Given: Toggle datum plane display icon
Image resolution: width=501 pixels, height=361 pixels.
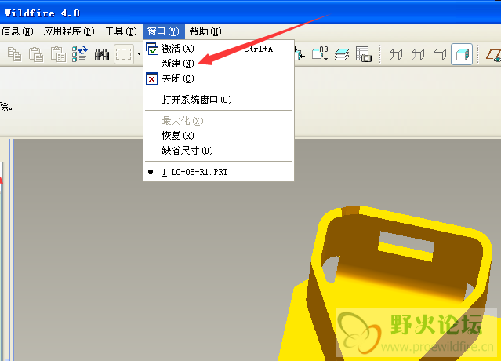Looking at the screenshot, I should (x=493, y=55).
